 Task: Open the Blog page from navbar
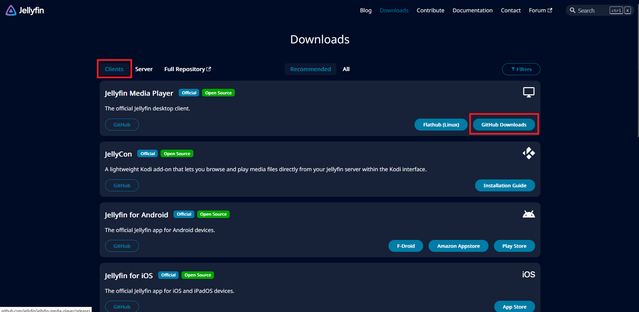[x=366, y=11]
